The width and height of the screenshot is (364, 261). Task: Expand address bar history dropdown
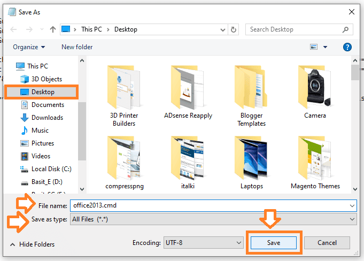pyautogui.click(x=223, y=30)
